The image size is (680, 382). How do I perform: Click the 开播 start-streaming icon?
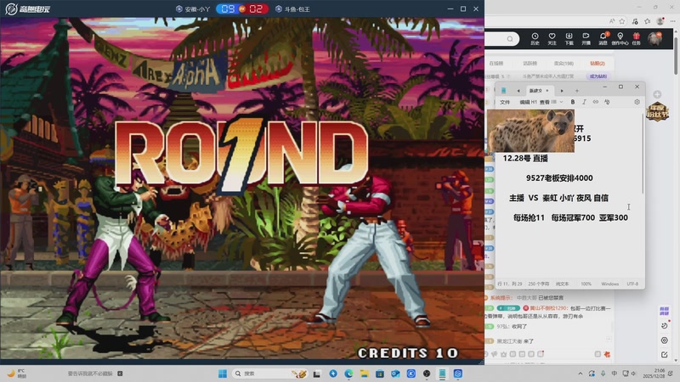(586, 38)
